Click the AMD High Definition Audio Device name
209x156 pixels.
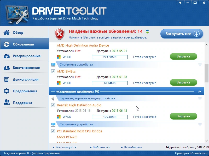coord(83,45)
